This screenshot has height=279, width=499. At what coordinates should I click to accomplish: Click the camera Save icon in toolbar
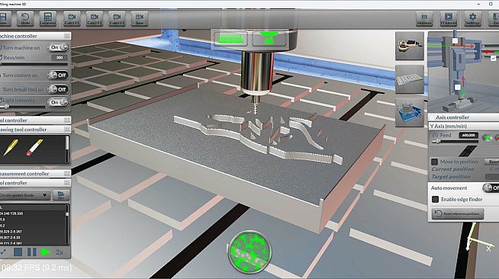pyautogui.click(x=140, y=19)
